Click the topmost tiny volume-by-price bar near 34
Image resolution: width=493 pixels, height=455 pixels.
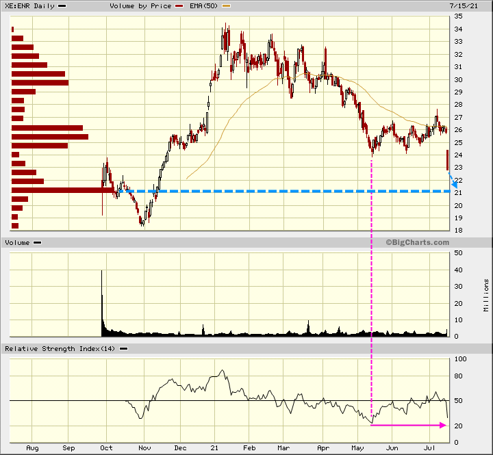click(12, 29)
